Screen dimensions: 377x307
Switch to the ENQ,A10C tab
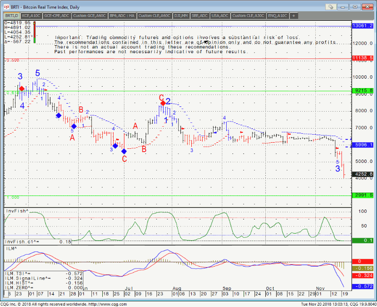point(278,16)
